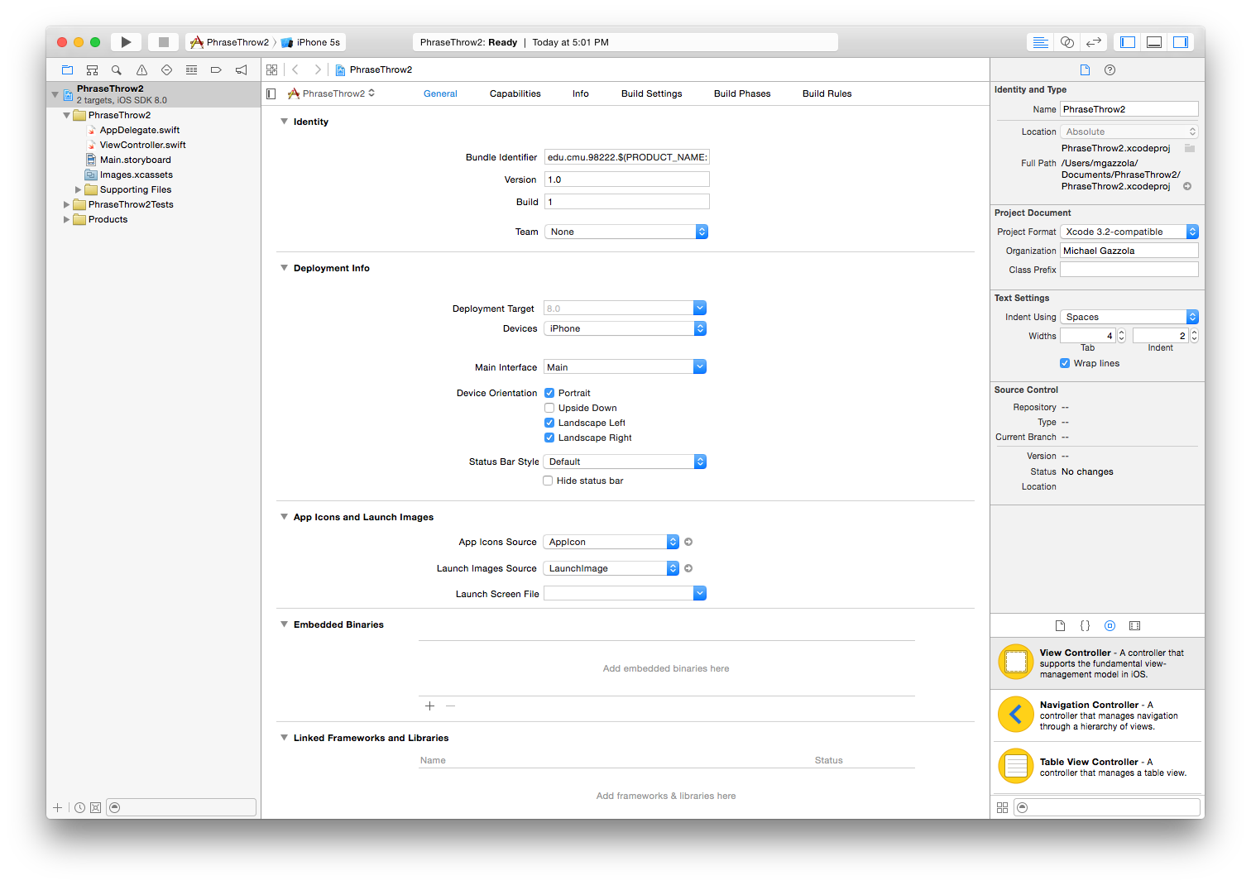1251x885 pixels.
Task: Toggle the Debug area
Action: pos(1154,42)
